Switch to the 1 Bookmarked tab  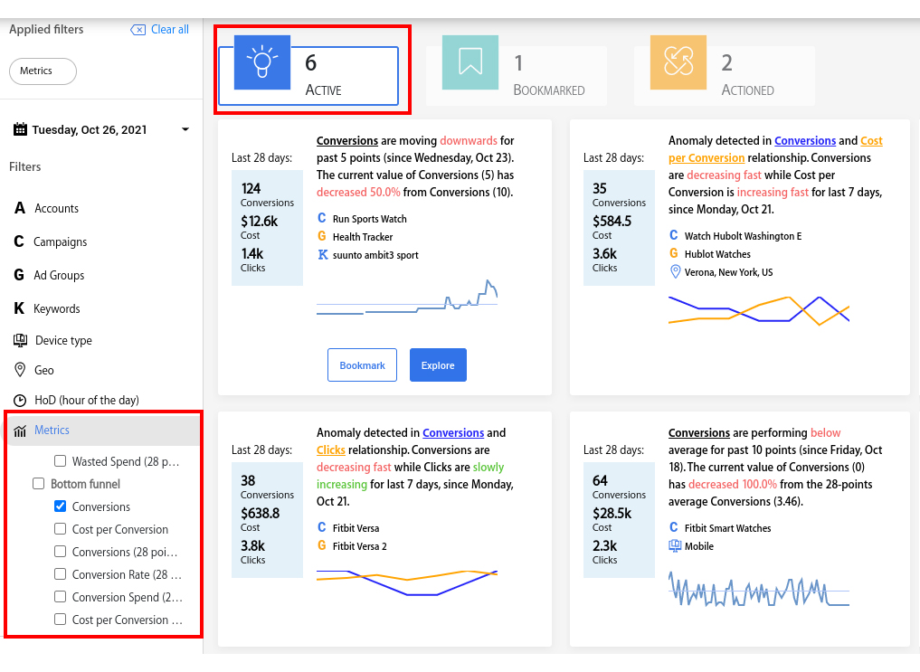point(517,76)
